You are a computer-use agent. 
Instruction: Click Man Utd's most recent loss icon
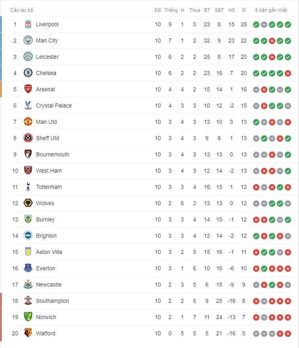point(288,122)
